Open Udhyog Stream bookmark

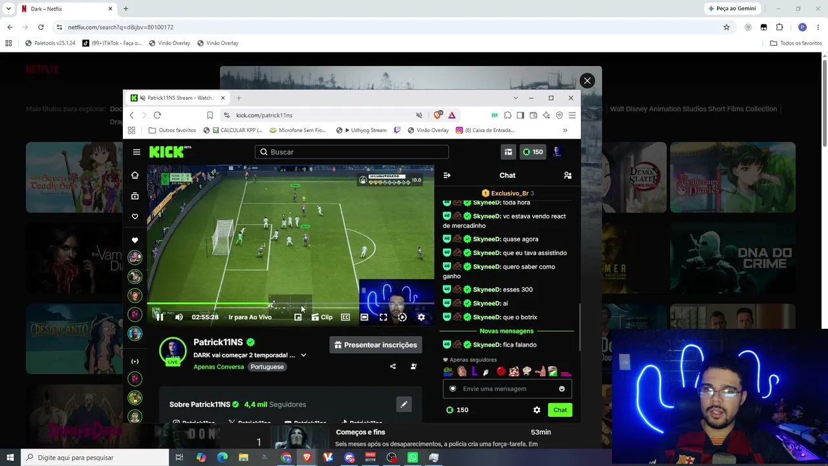coord(361,130)
